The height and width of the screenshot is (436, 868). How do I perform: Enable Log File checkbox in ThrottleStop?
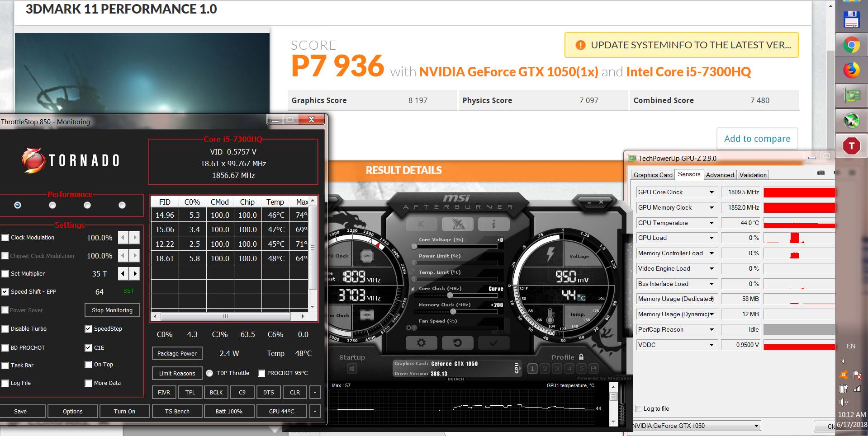point(5,383)
